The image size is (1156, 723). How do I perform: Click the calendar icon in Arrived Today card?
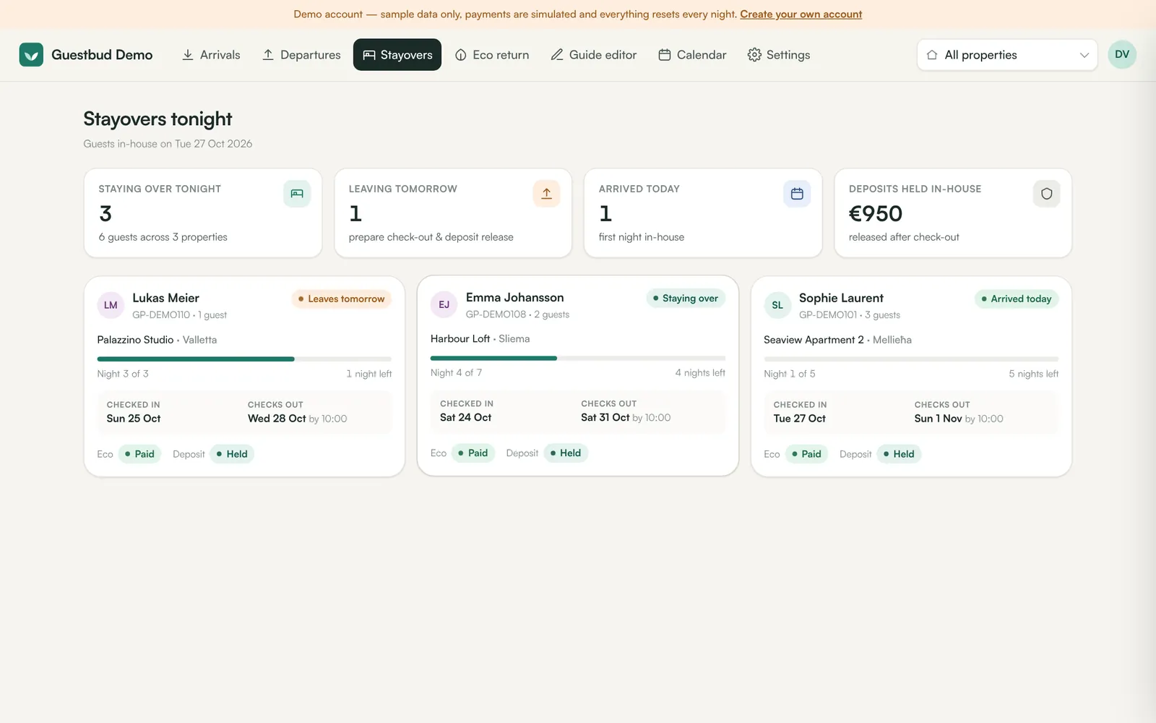(797, 194)
